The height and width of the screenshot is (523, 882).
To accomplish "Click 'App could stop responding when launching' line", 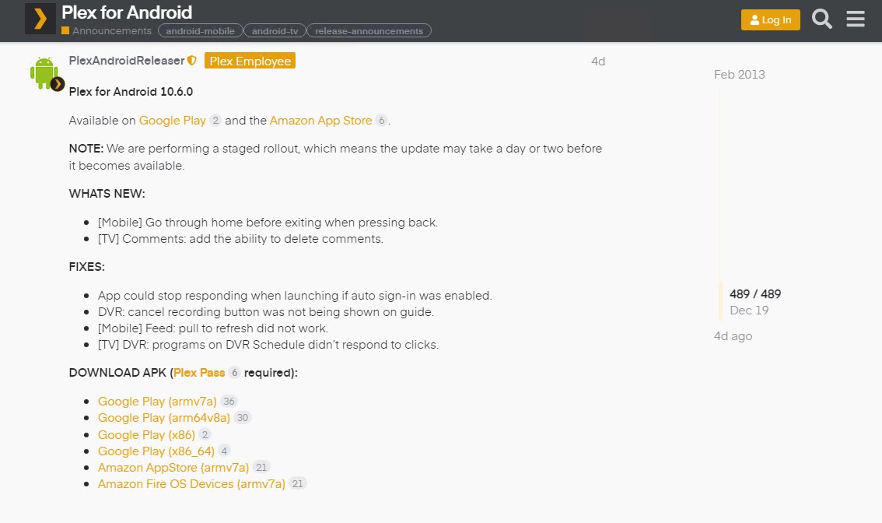I will 295,296.
